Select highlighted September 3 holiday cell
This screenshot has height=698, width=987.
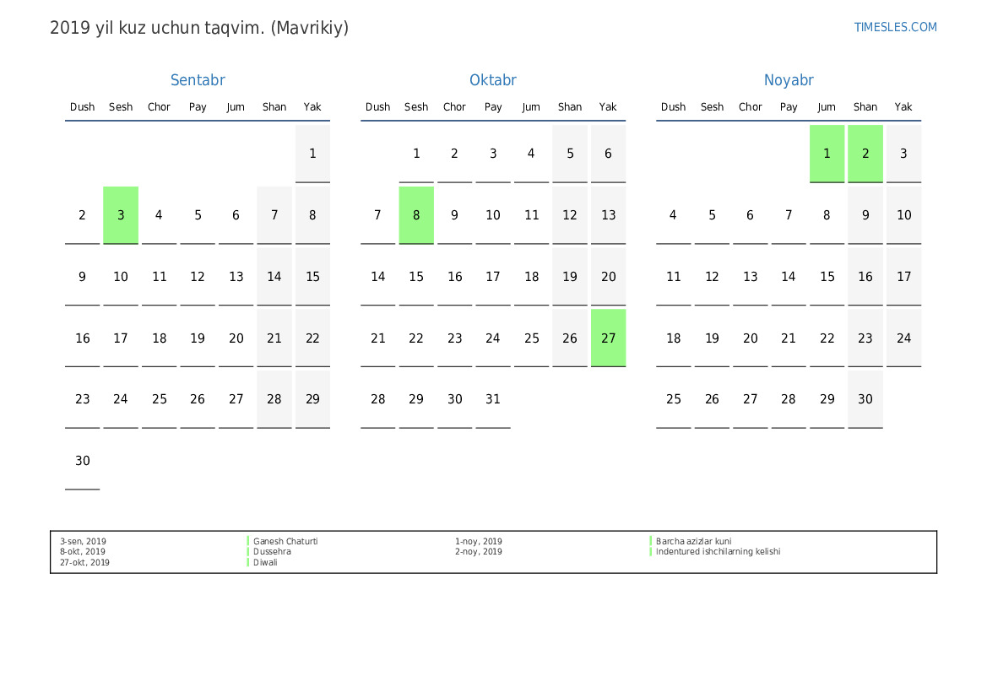pyautogui.click(x=121, y=215)
